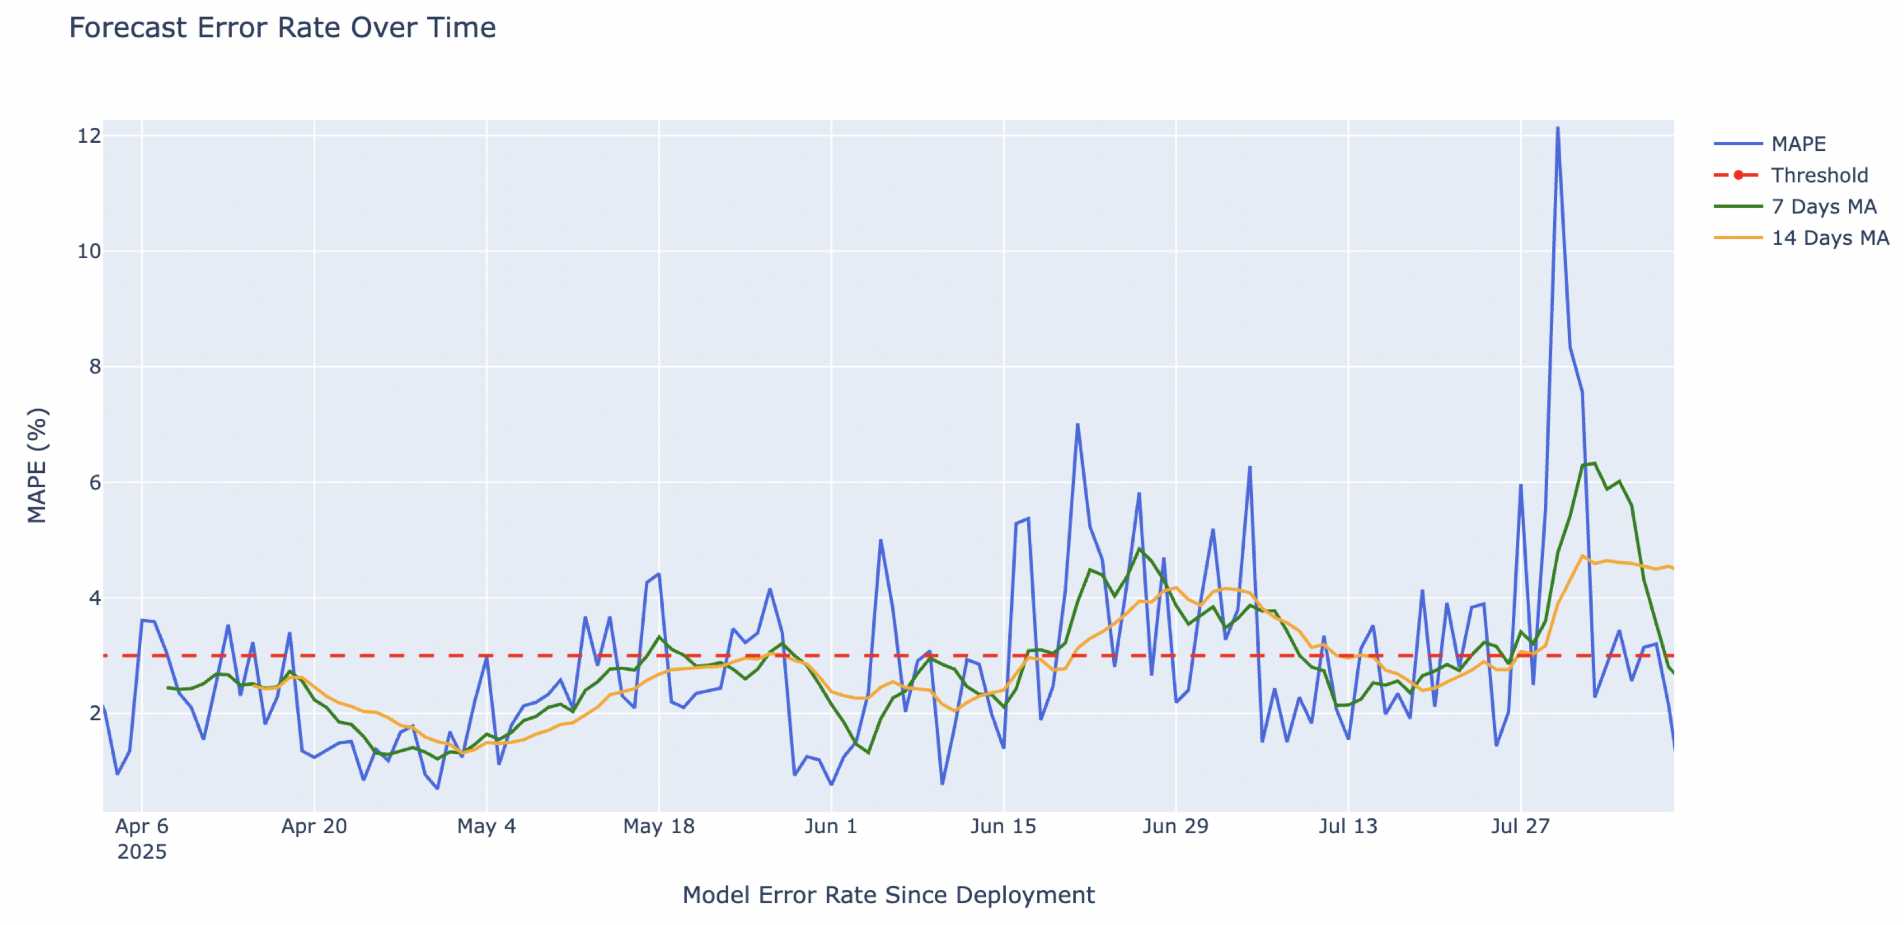Toggle the MAPE legend entry
This screenshot has width=1904, height=925.
[x=1798, y=144]
